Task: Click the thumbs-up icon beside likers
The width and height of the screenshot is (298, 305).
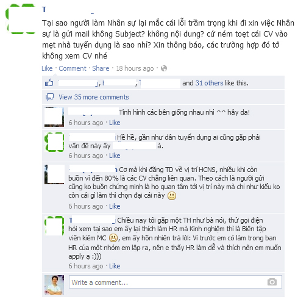Action: pos(49,83)
